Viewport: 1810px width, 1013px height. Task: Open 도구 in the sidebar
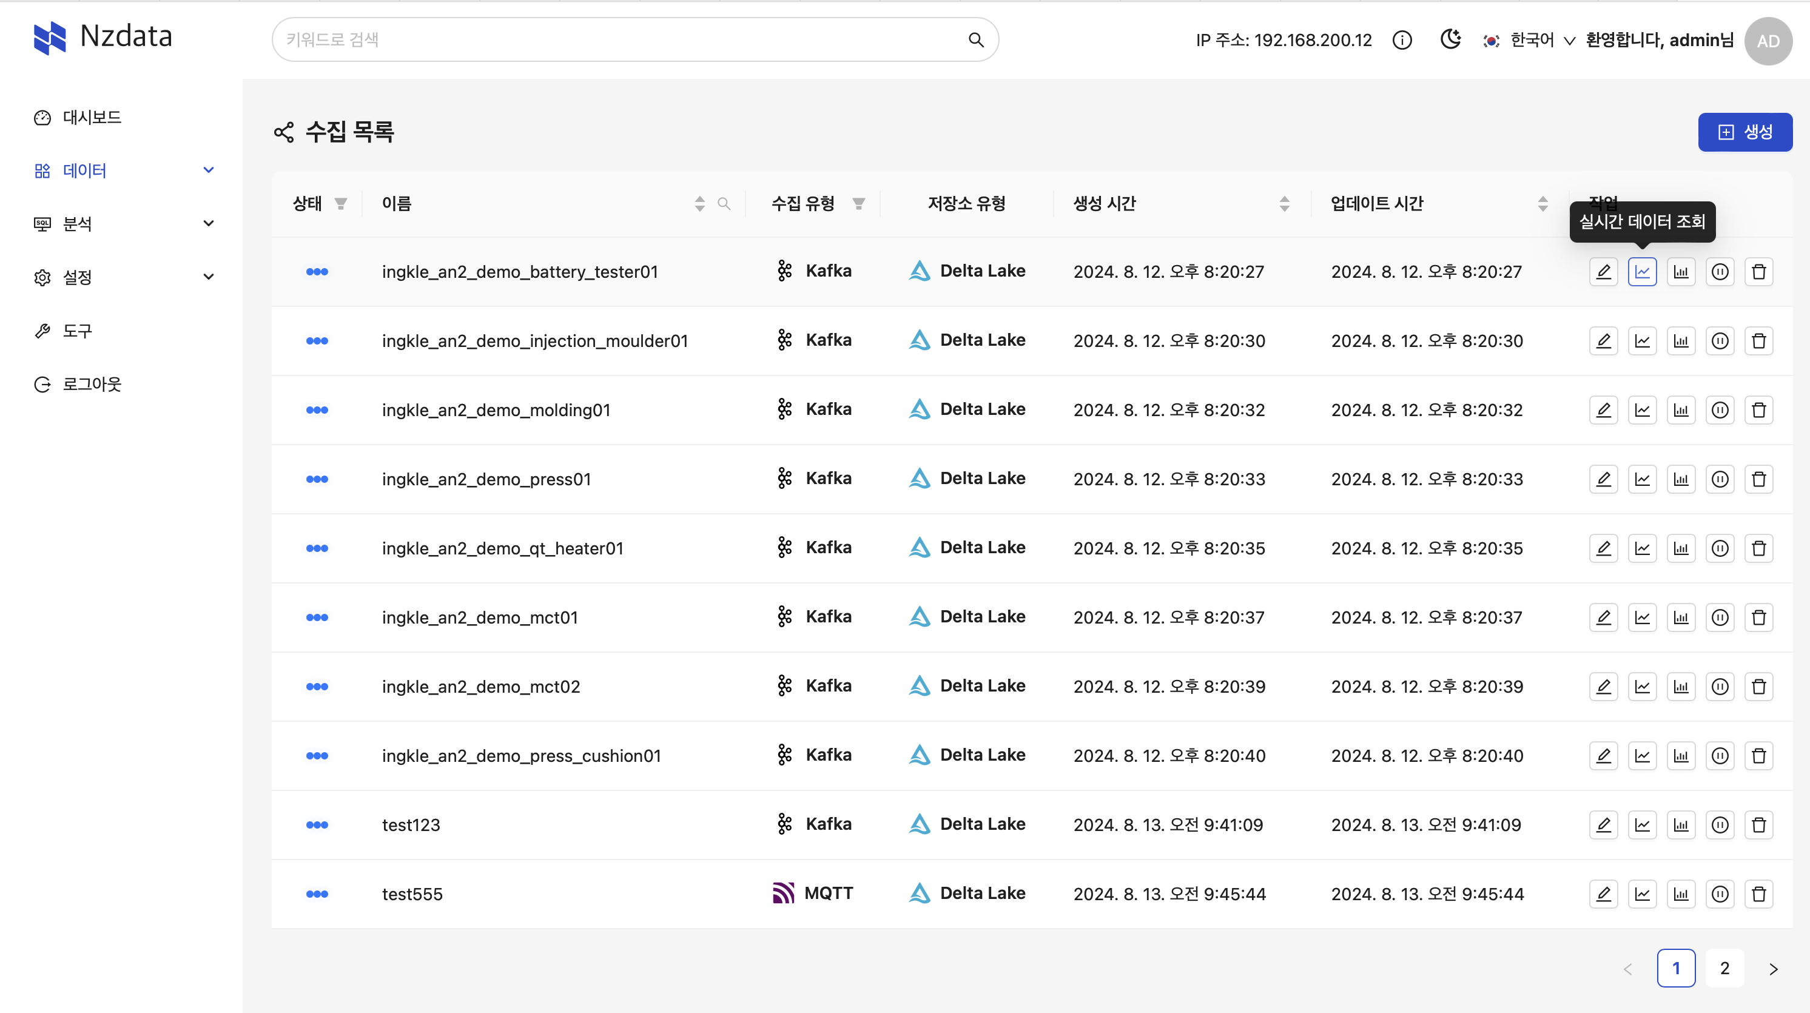(63, 331)
